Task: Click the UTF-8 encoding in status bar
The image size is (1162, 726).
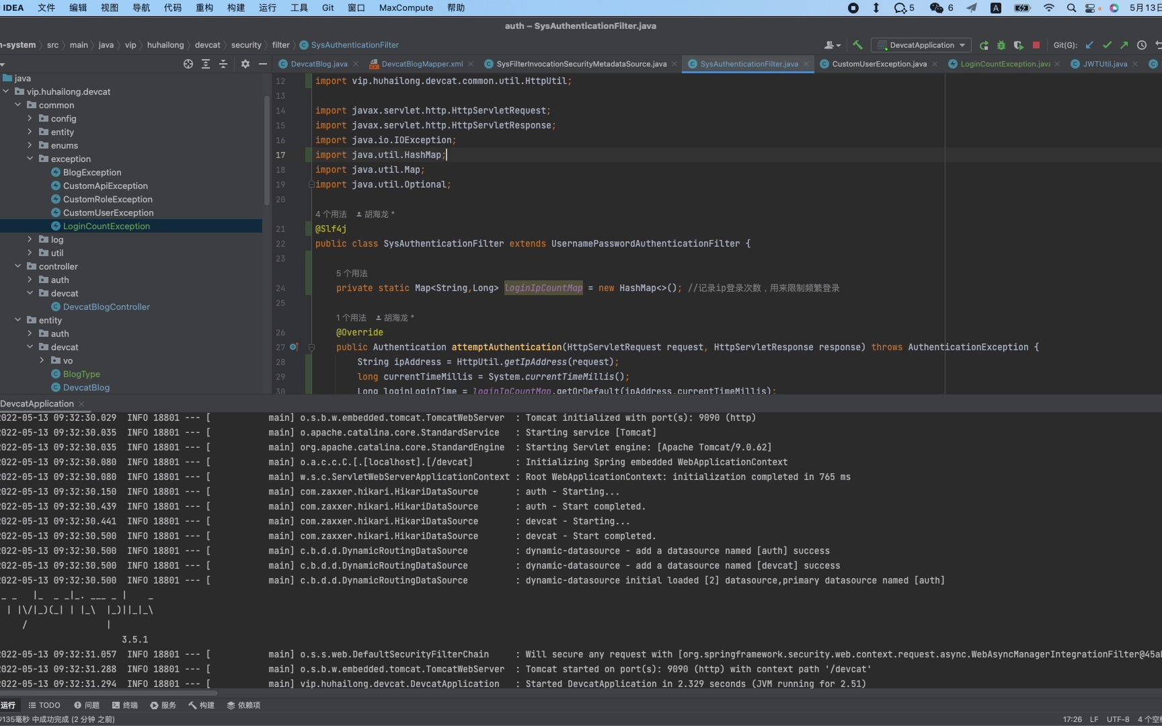Action: (1118, 719)
